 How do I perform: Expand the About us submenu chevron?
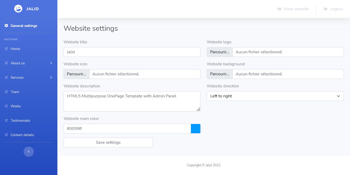coord(51,63)
